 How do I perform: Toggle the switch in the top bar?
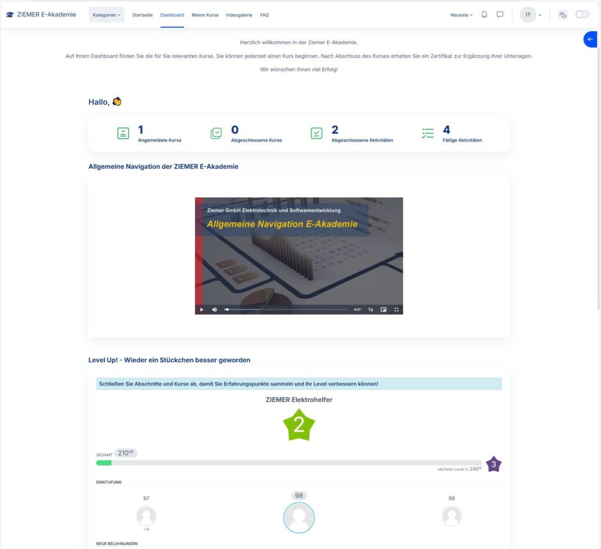(582, 15)
